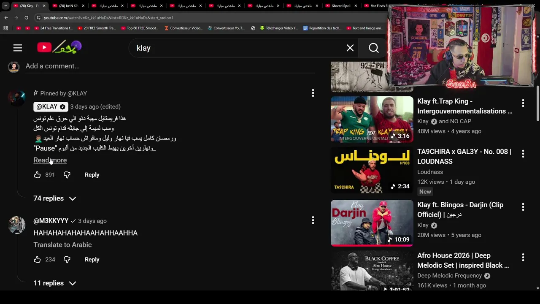Open the @KLAY channel name badge
This screenshot has width=540, height=304.
click(x=51, y=106)
